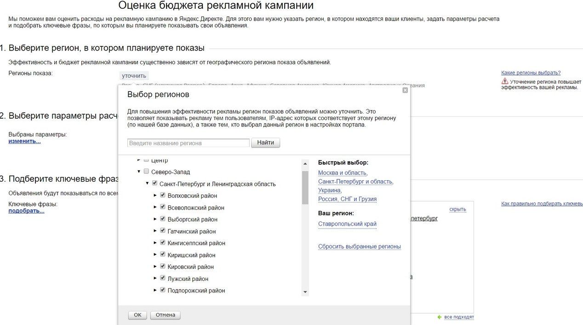The height and width of the screenshot is (325, 583).
Task: Expand the Подпорожский район node
Action: 155,291
